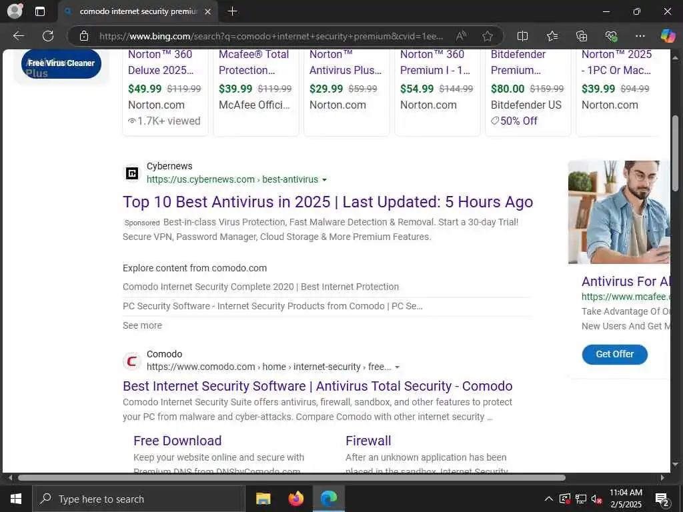Click the Comodo site favicon
Viewport: 683px width, 512px height.
[x=132, y=361]
